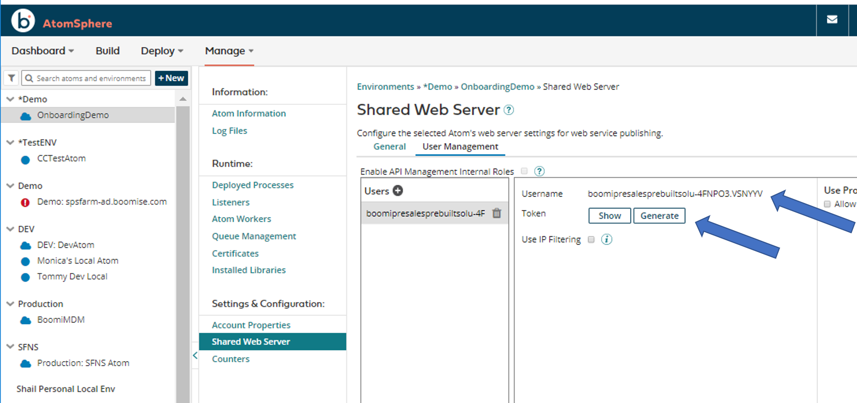This screenshot has height=403, width=857.
Task: Select Shail Personal Local Env in tree
Action: point(65,389)
